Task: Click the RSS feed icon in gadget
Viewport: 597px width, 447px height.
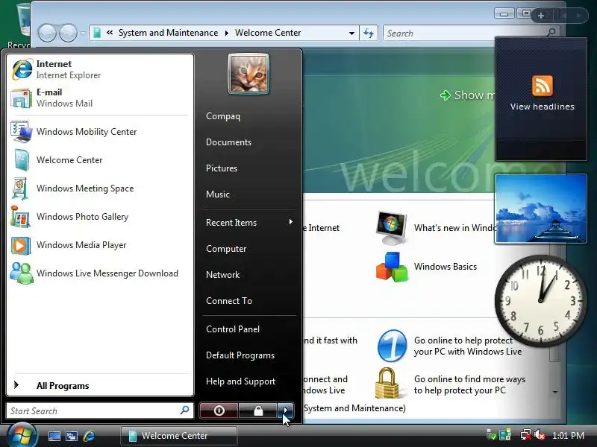Action: 543,86
